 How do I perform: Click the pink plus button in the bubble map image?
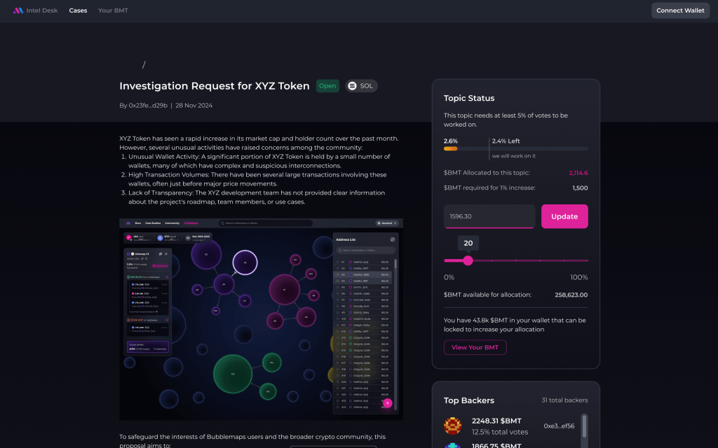(388, 403)
